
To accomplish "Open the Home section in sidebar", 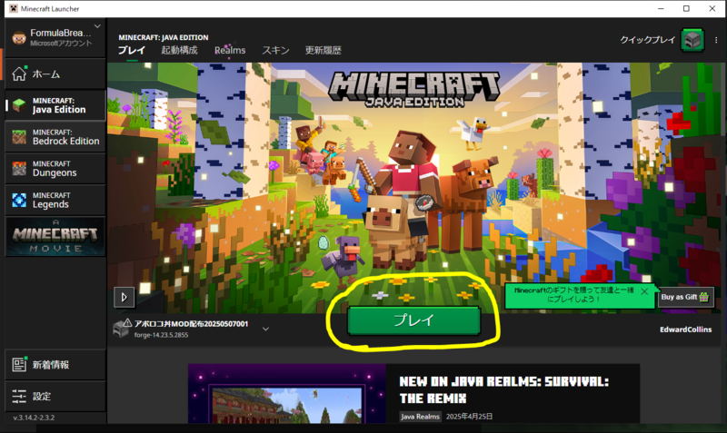I will (x=55, y=74).
